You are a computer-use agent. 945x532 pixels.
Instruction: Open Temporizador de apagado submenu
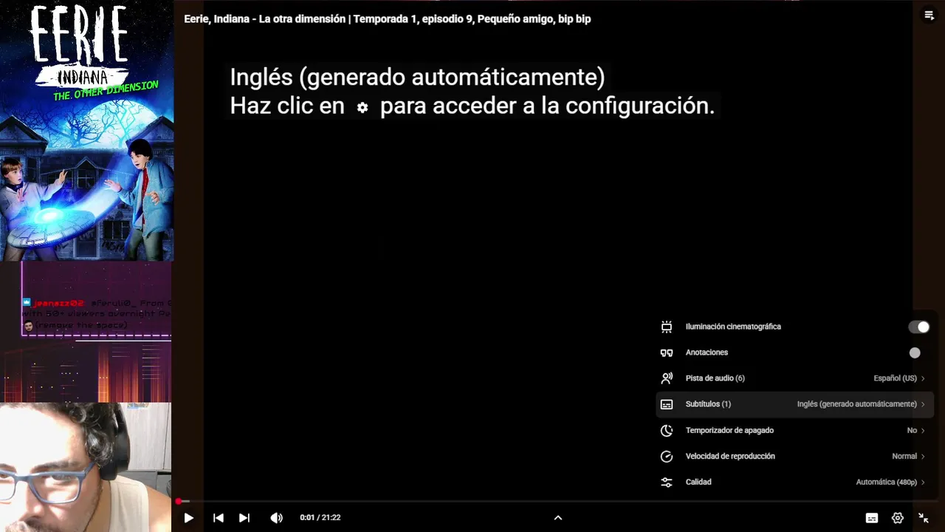(794, 430)
